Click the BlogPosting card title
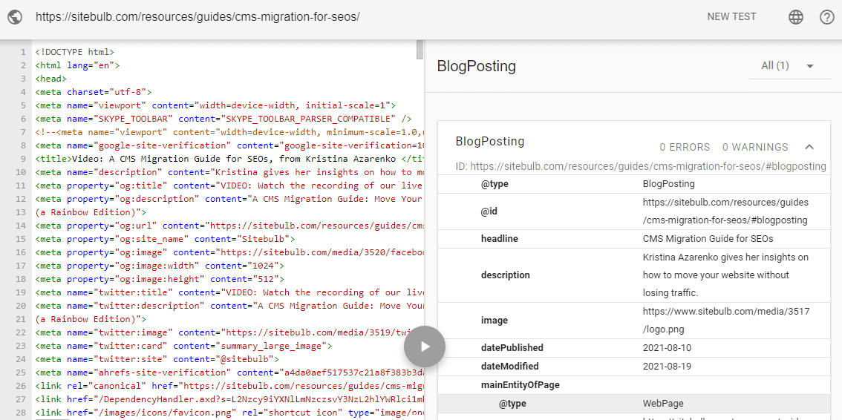842x420 pixels. point(490,142)
